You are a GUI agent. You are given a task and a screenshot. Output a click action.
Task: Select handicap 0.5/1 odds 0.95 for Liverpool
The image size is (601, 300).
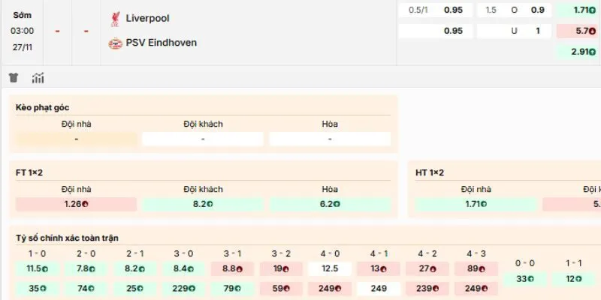(436, 10)
